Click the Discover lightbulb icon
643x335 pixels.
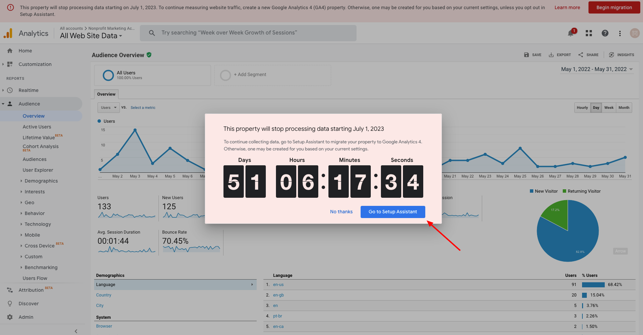(x=10, y=304)
